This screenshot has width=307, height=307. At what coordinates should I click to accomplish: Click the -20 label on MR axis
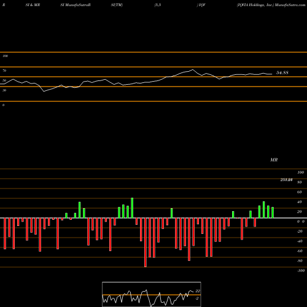pyautogui.click(x=300, y=231)
